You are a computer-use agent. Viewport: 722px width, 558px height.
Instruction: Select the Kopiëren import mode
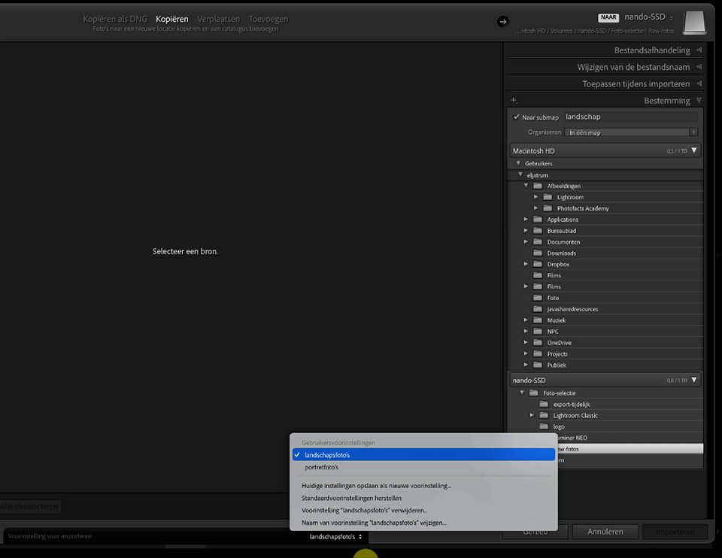(171, 19)
